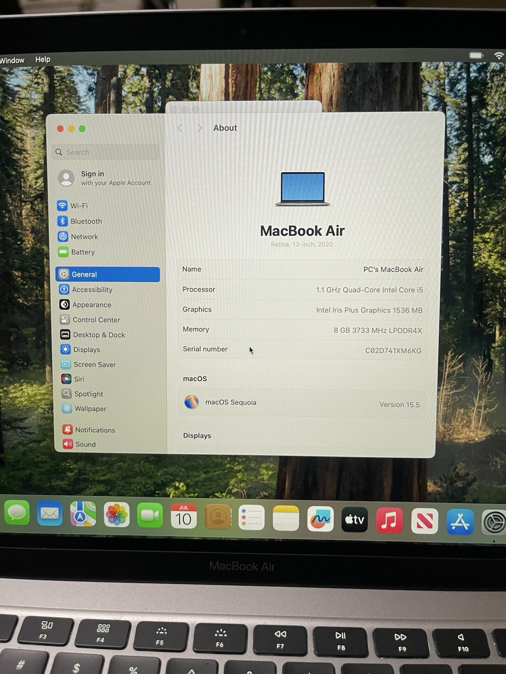Viewport: 506px width, 674px height.
Task: Click the battery status icon in menu bar
Action: [x=476, y=56]
